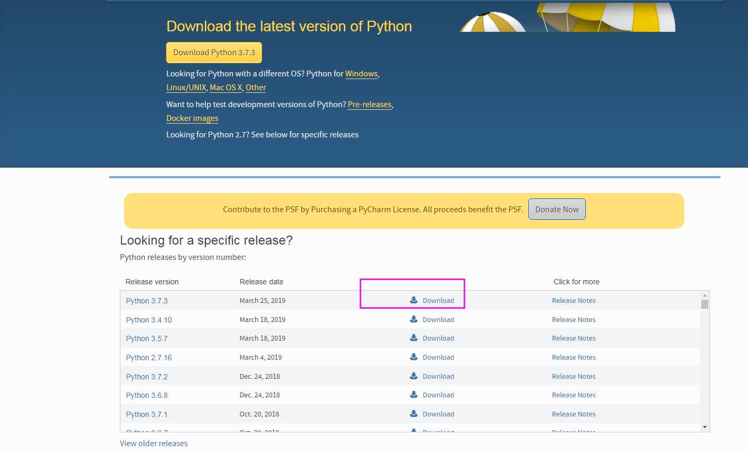Click the March 4, 2019 release date
Viewport: 748px width, 452px height.
[x=260, y=357]
